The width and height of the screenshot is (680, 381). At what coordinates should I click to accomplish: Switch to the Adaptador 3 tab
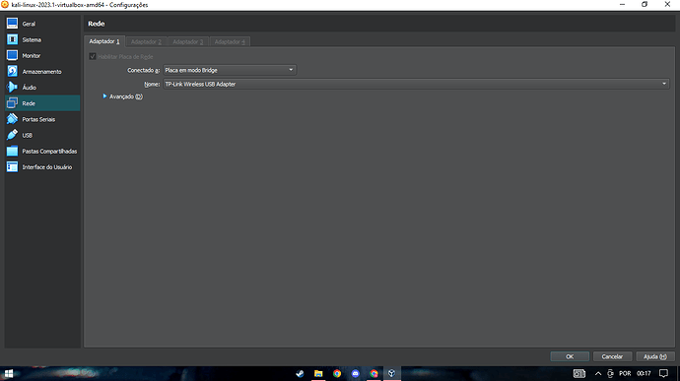point(188,41)
